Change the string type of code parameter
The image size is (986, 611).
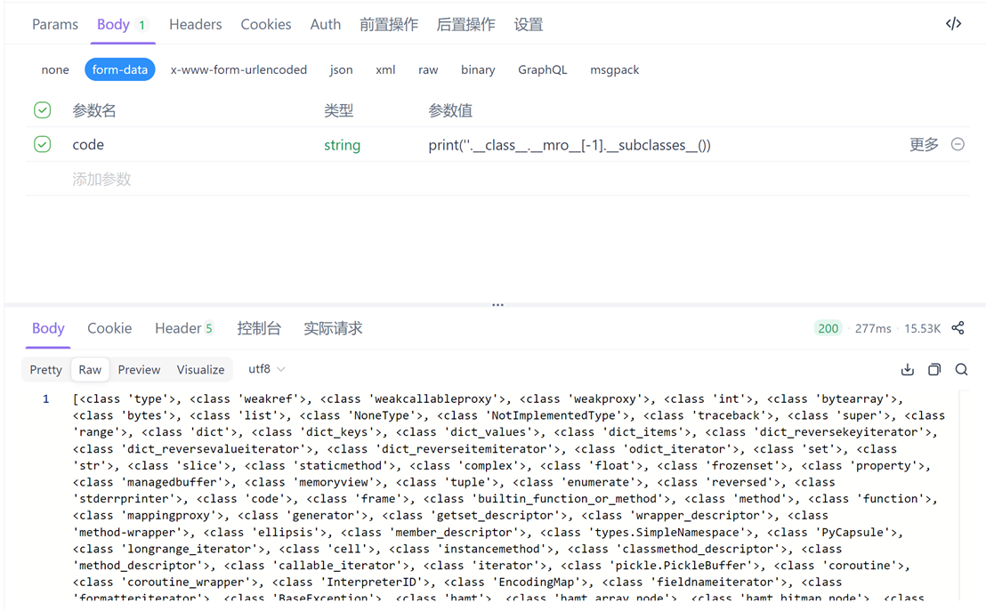[342, 145]
